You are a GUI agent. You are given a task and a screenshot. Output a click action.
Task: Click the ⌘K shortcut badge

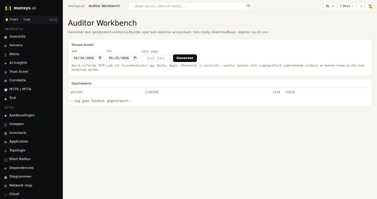click(x=248, y=6)
